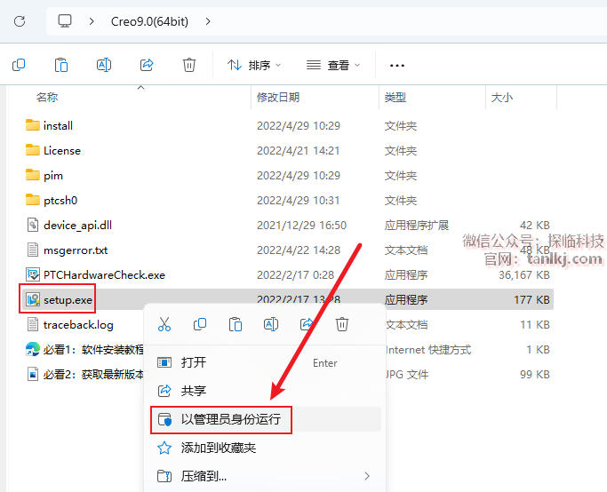Open the 查看 view dropdown

[x=333, y=65]
